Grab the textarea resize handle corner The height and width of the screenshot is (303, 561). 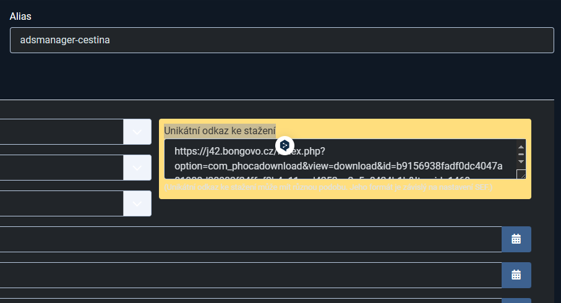click(521, 174)
